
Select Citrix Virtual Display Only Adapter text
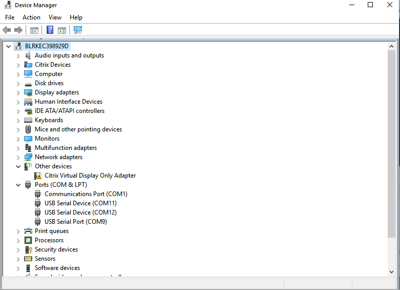click(90, 176)
